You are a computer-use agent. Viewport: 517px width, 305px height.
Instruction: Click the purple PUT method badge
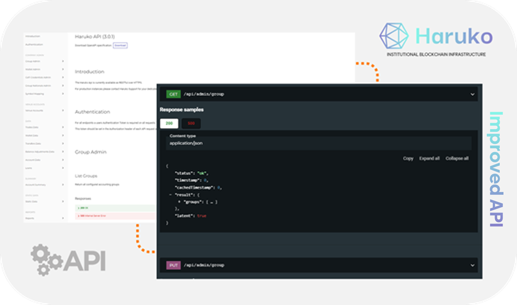[173, 265]
